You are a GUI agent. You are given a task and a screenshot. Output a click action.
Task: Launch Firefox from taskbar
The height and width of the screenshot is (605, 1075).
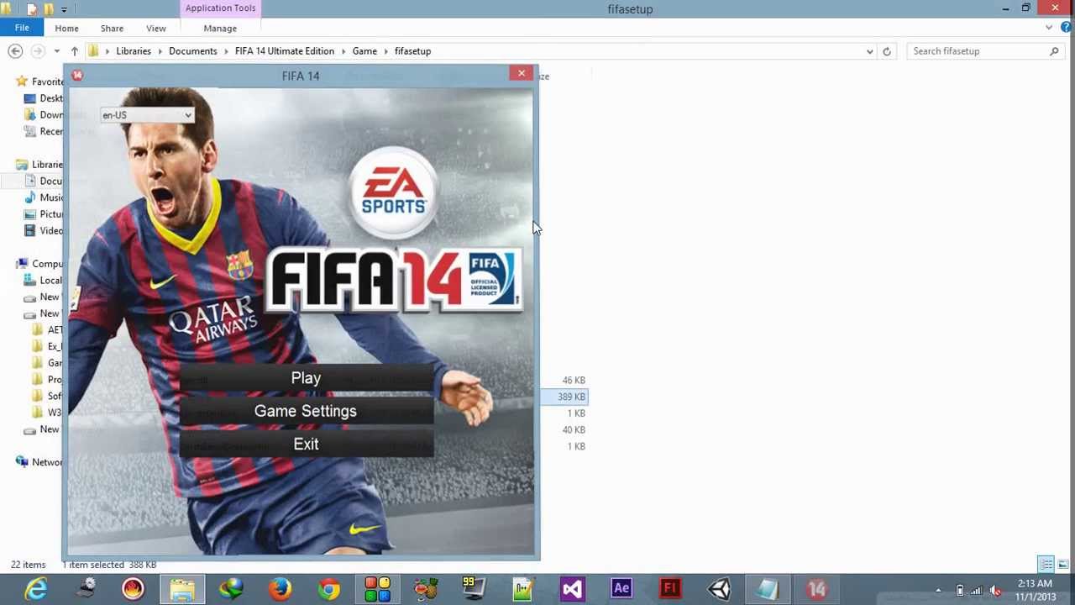click(x=280, y=589)
